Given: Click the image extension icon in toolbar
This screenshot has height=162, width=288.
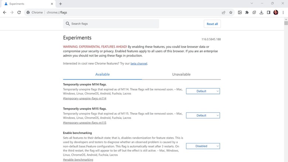Looking at the screenshot, I should click(x=240, y=12).
